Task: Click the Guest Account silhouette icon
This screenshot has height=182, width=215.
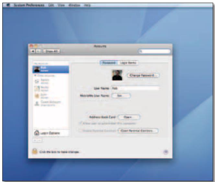Action: coord(37,104)
